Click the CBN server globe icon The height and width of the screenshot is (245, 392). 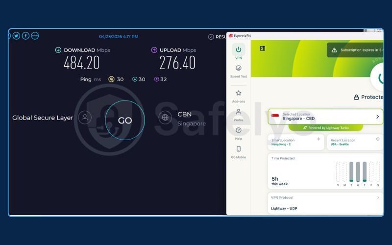[165, 117]
